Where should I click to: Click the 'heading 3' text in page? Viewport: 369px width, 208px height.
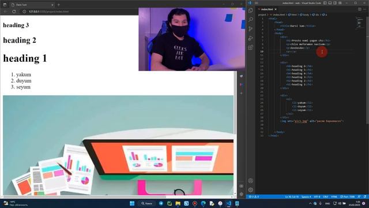[x=16, y=25]
